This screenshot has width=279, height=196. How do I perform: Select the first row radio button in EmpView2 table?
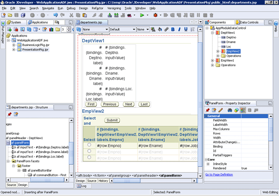tap(89, 145)
